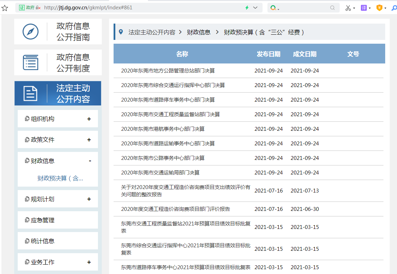Open 应急管理 menu item
The width and height of the screenshot is (397, 274).
(58, 220)
